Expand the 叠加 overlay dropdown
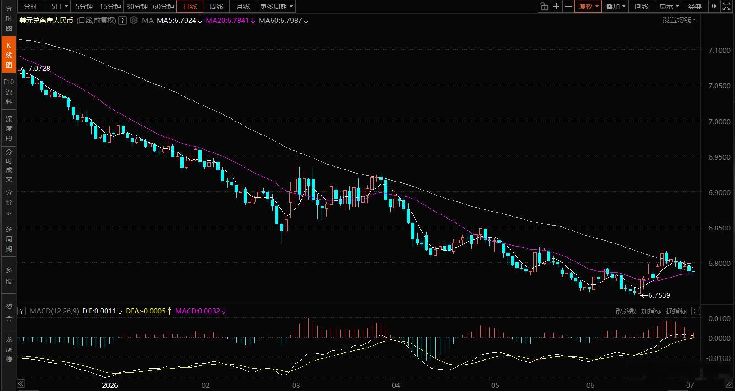Image resolution: width=735 pixels, height=391 pixels. pyautogui.click(x=616, y=6)
